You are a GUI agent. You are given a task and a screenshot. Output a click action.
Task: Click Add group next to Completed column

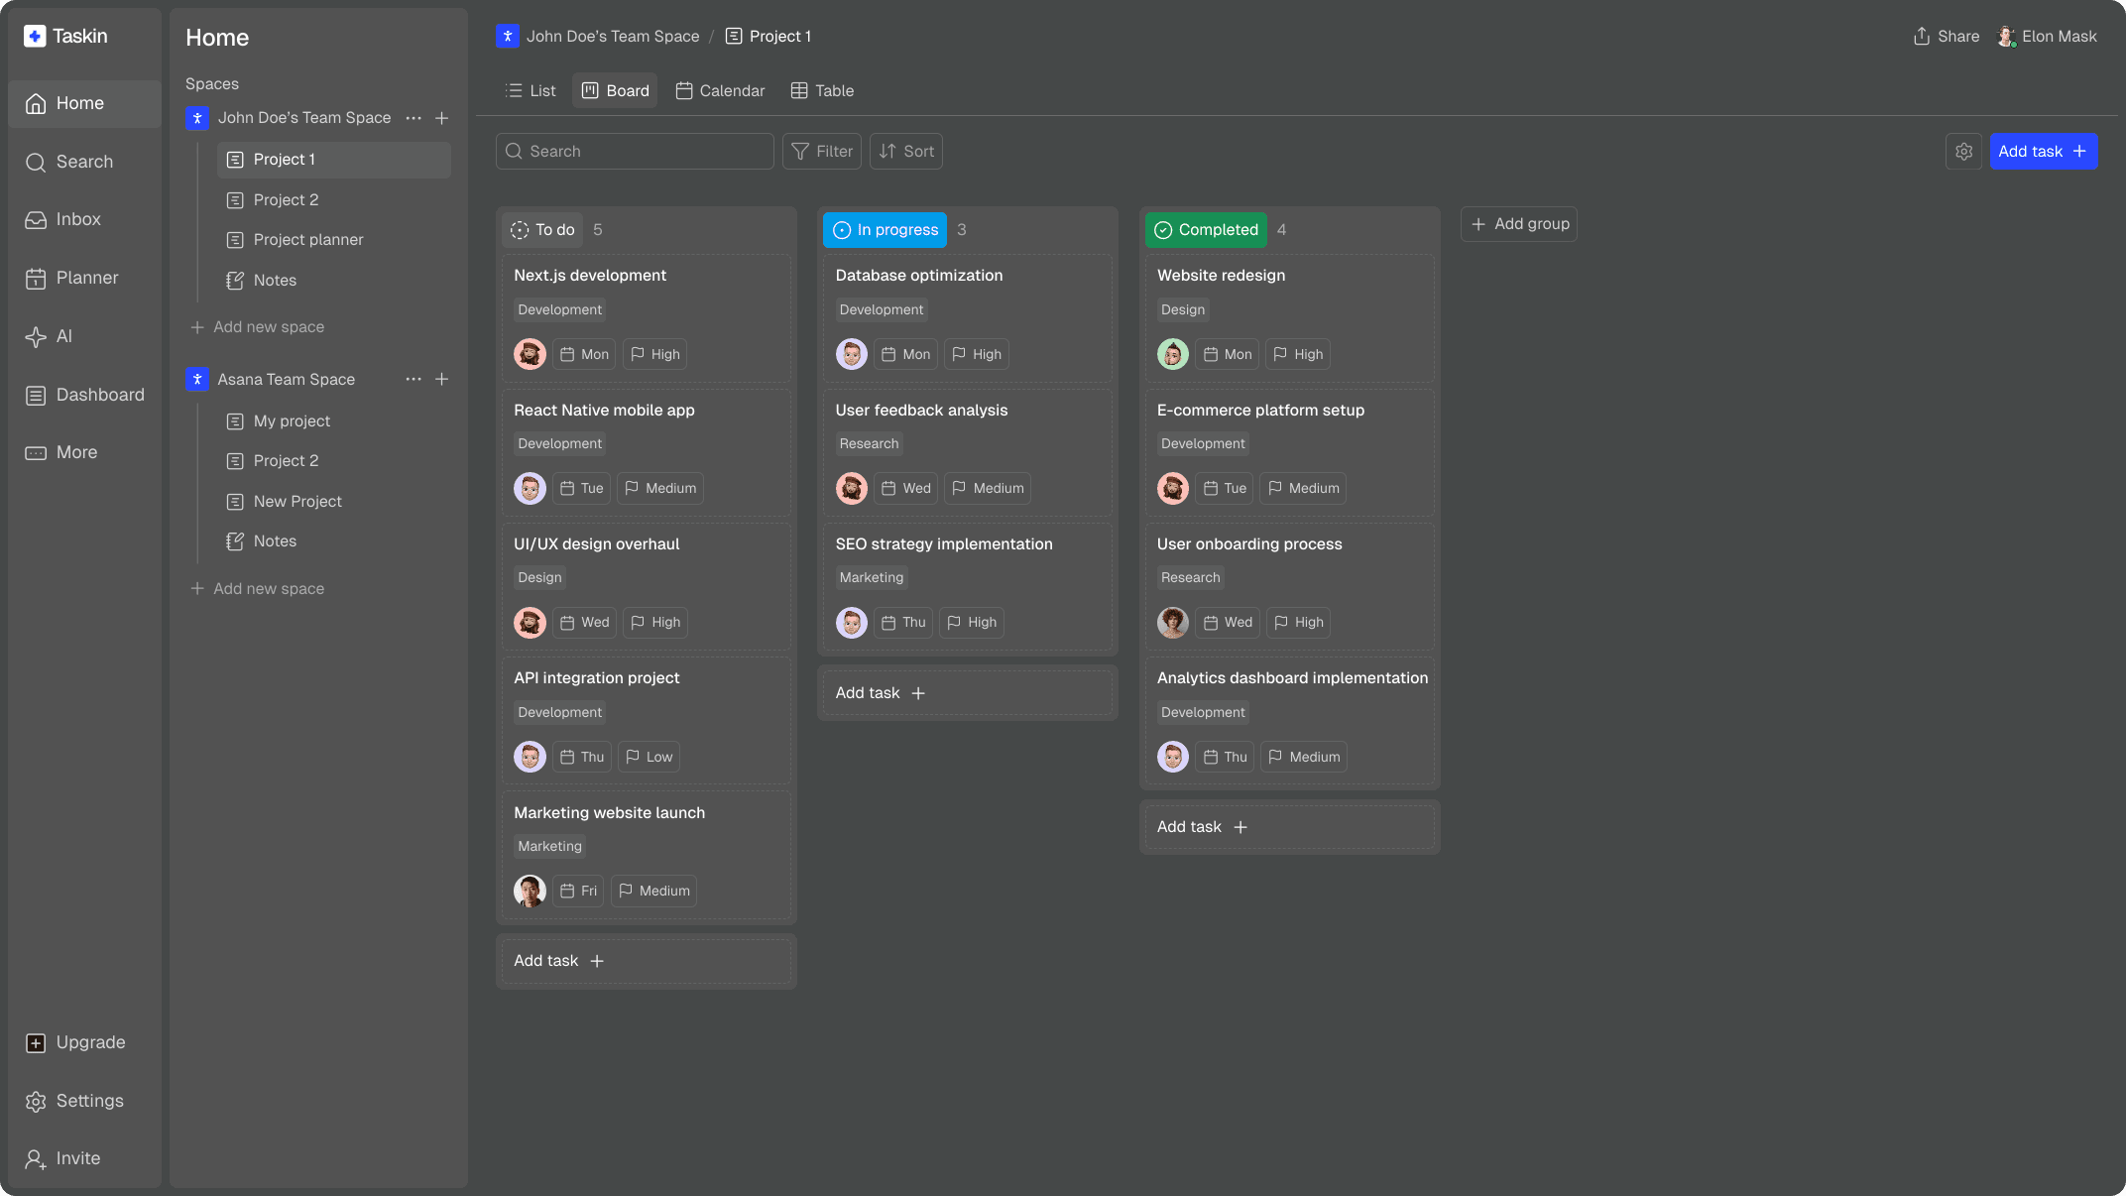tap(1518, 223)
